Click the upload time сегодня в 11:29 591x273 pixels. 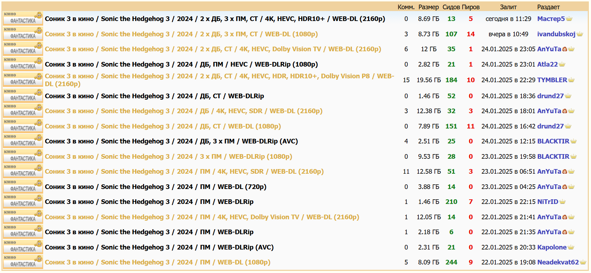[x=508, y=19]
